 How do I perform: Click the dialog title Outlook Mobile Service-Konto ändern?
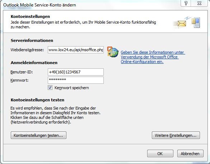[39, 5]
